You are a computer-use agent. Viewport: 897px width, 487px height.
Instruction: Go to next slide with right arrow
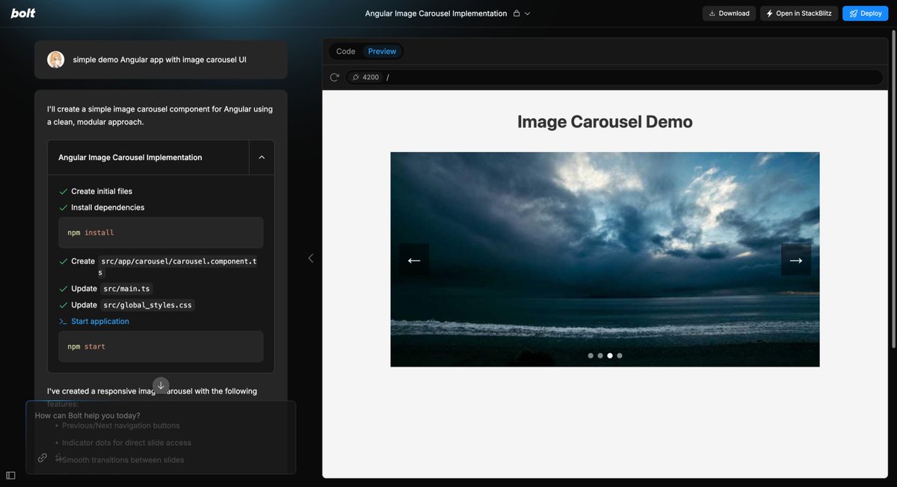tap(796, 260)
